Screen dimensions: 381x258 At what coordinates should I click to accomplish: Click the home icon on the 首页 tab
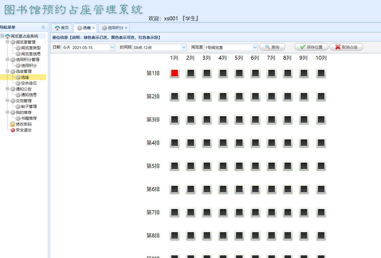(58, 28)
